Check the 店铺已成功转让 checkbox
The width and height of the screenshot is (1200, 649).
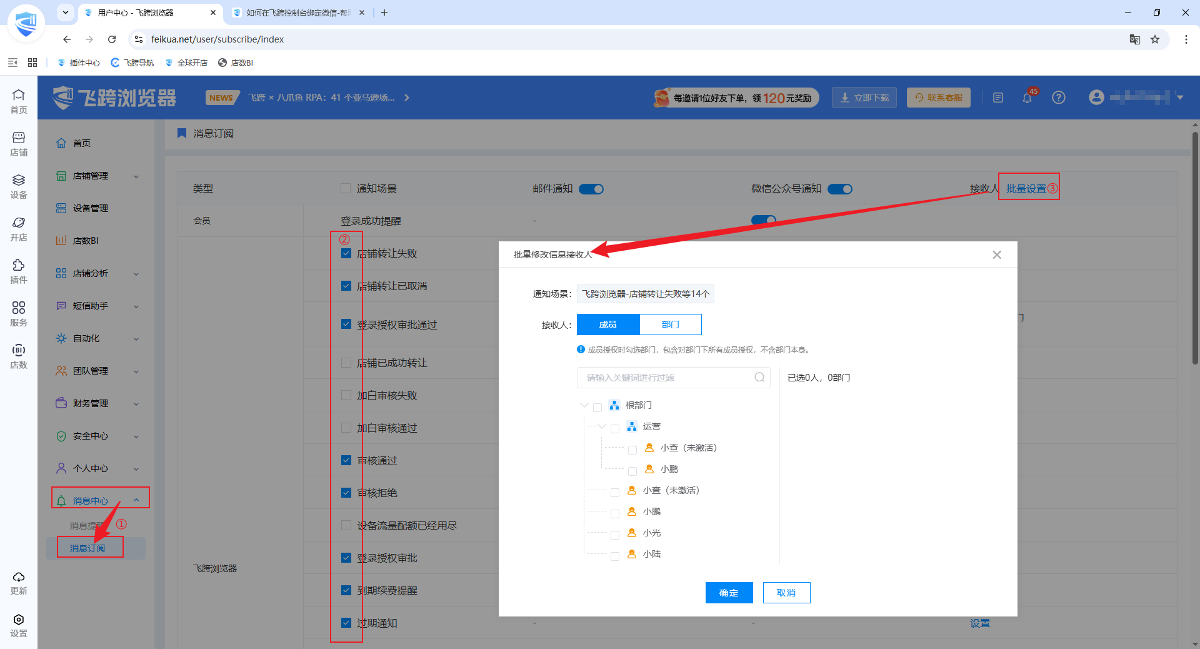click(x=346, y=363)
